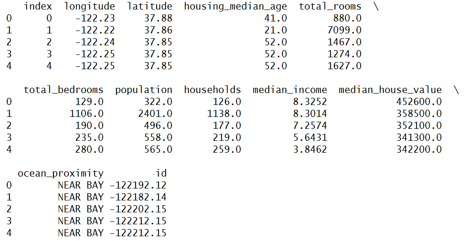This screenshot has height=241, width=473.
Task: Click the housing_median_age column header
Action: click(x=236, y=7)
